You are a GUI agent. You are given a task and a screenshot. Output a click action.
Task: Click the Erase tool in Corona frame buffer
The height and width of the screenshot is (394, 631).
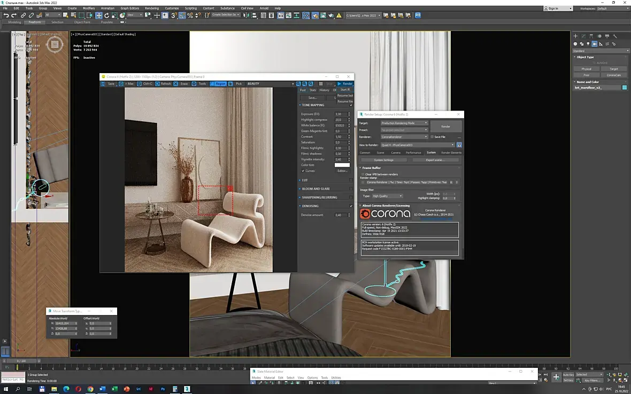tap(184, 84)
